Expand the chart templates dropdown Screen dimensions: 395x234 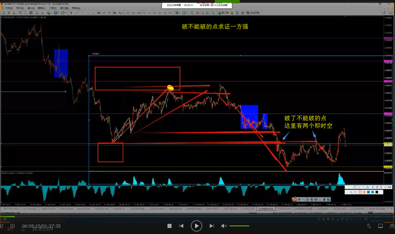(66, 13)
